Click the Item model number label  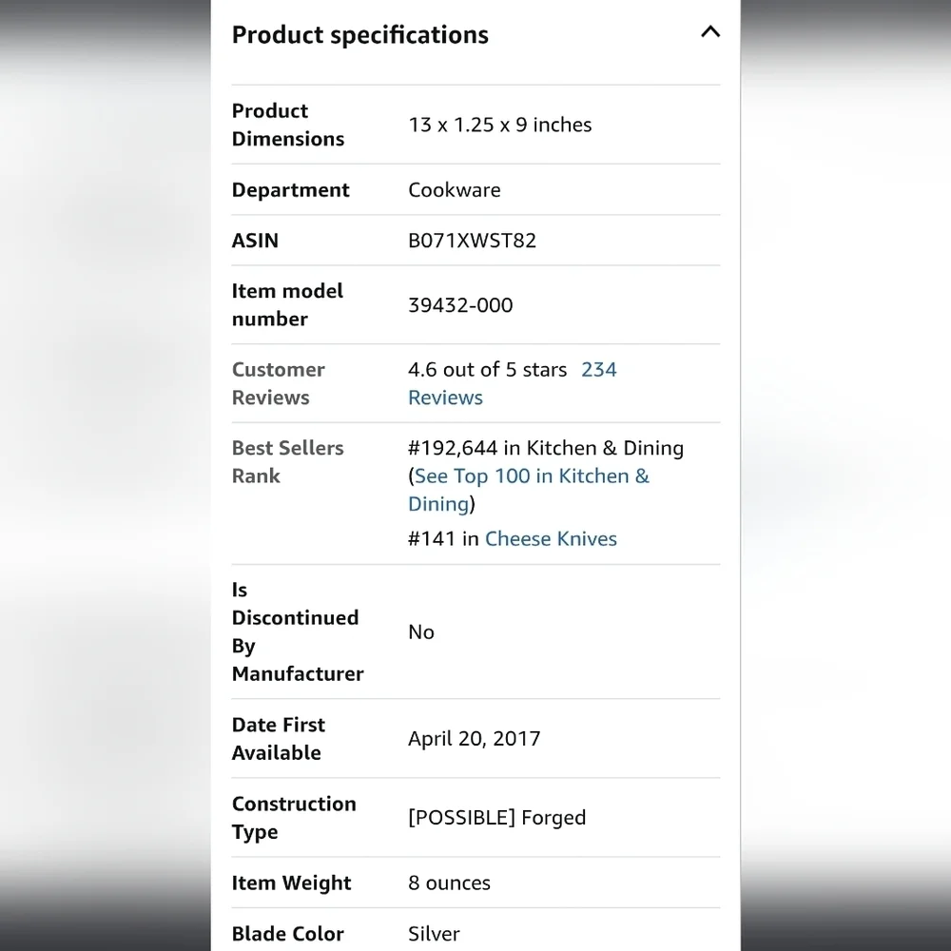tap(287, 305)
